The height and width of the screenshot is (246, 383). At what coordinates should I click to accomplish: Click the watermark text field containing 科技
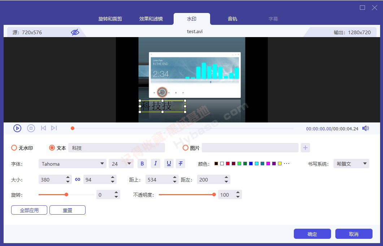tap(117, 148)
